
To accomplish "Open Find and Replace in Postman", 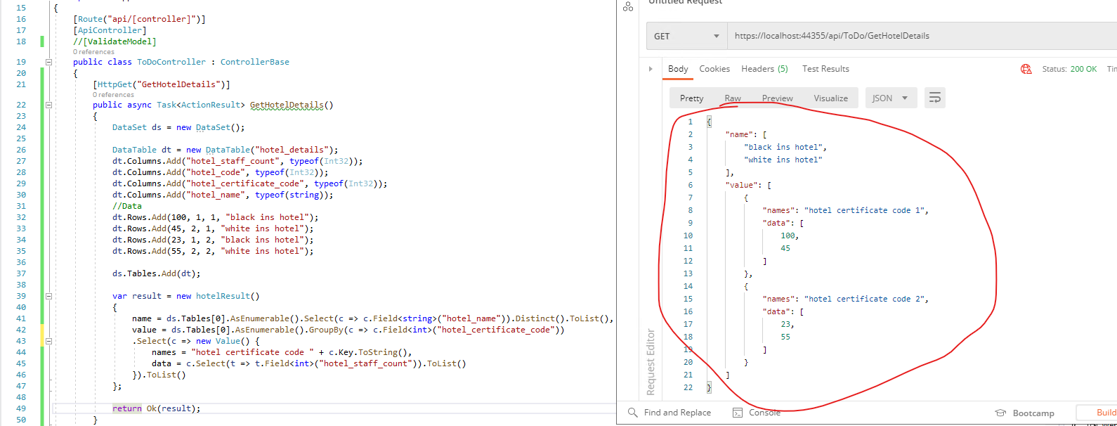I will pos(669,413).
